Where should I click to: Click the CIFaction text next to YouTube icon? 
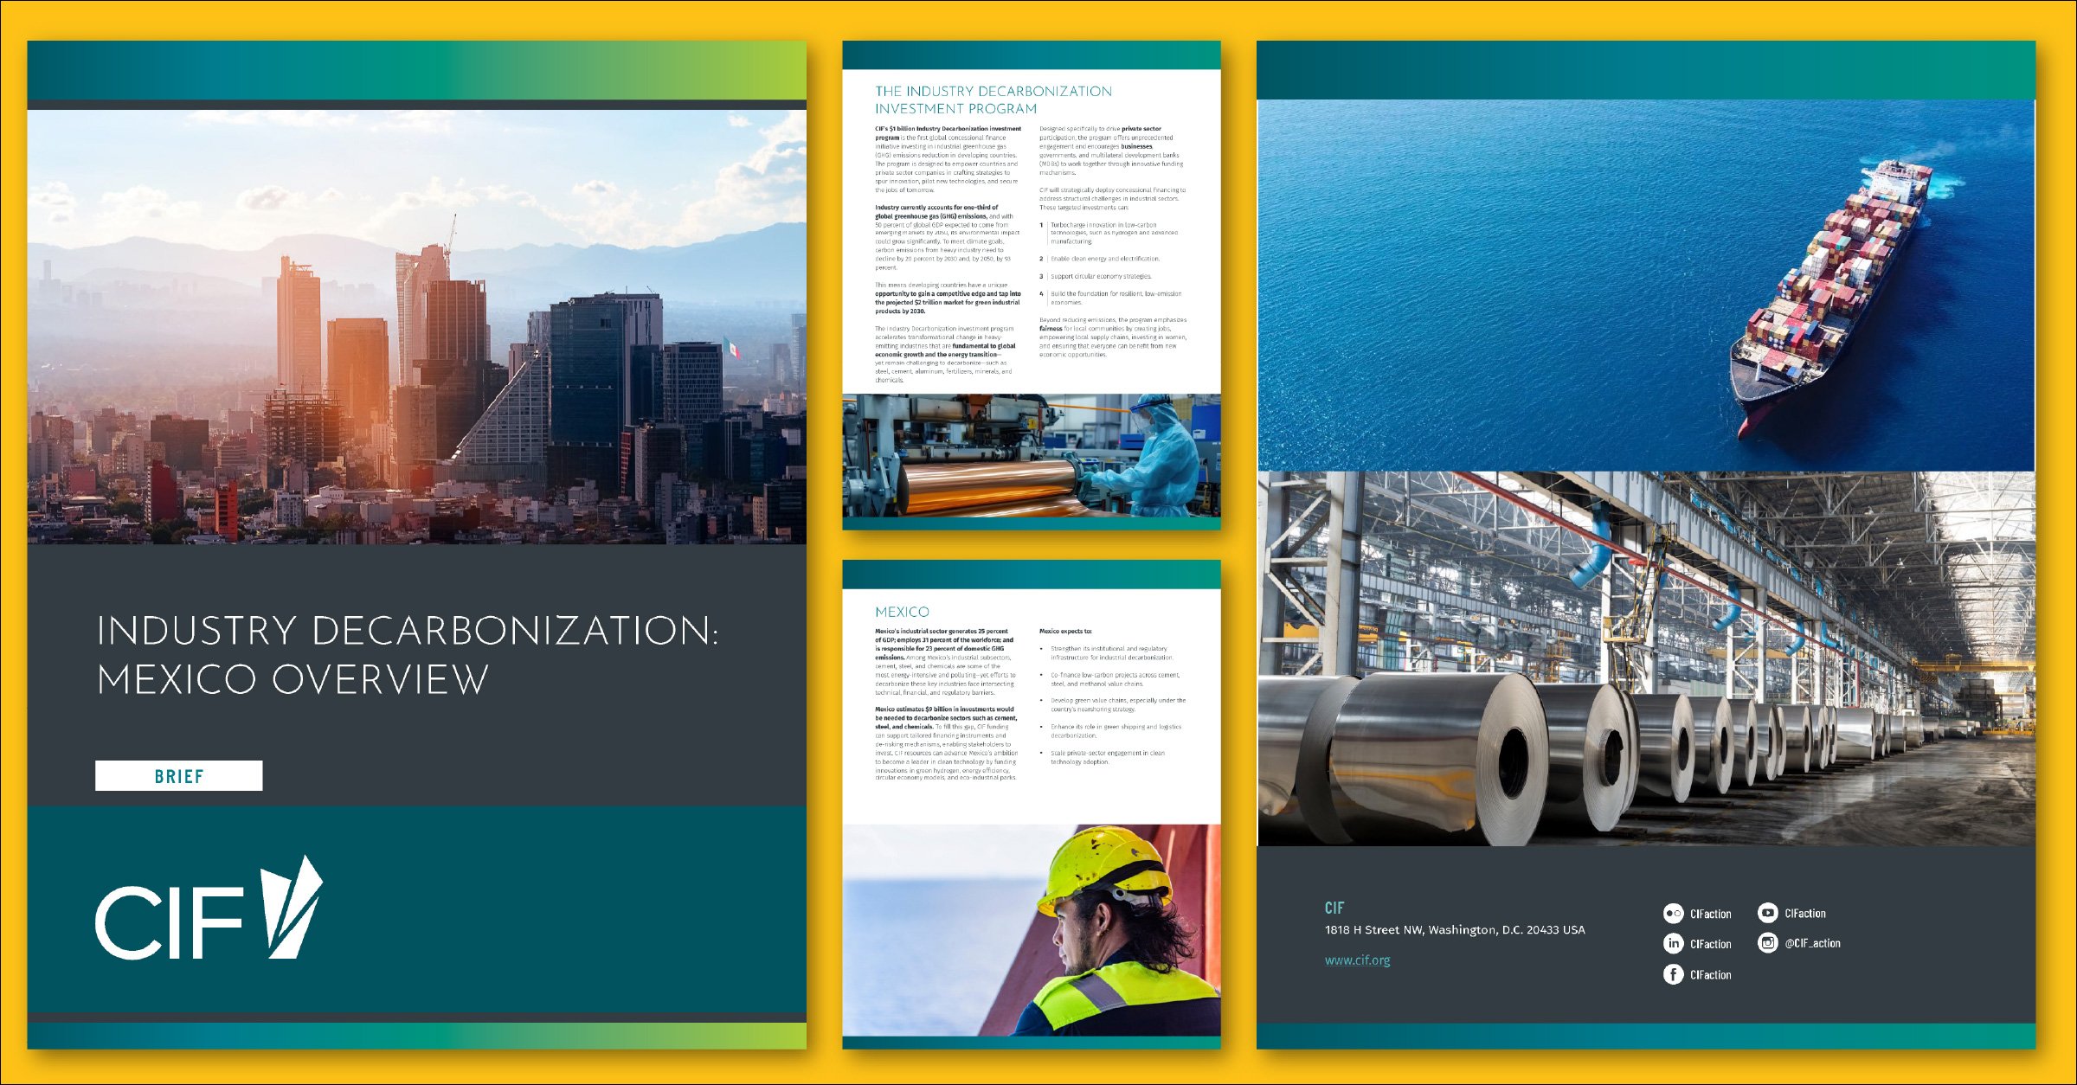pyautogui.click(x=1805, y=913)
